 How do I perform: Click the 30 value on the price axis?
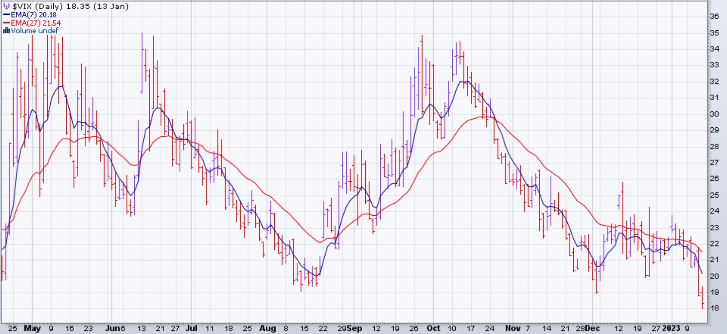(x=714, y=114)
